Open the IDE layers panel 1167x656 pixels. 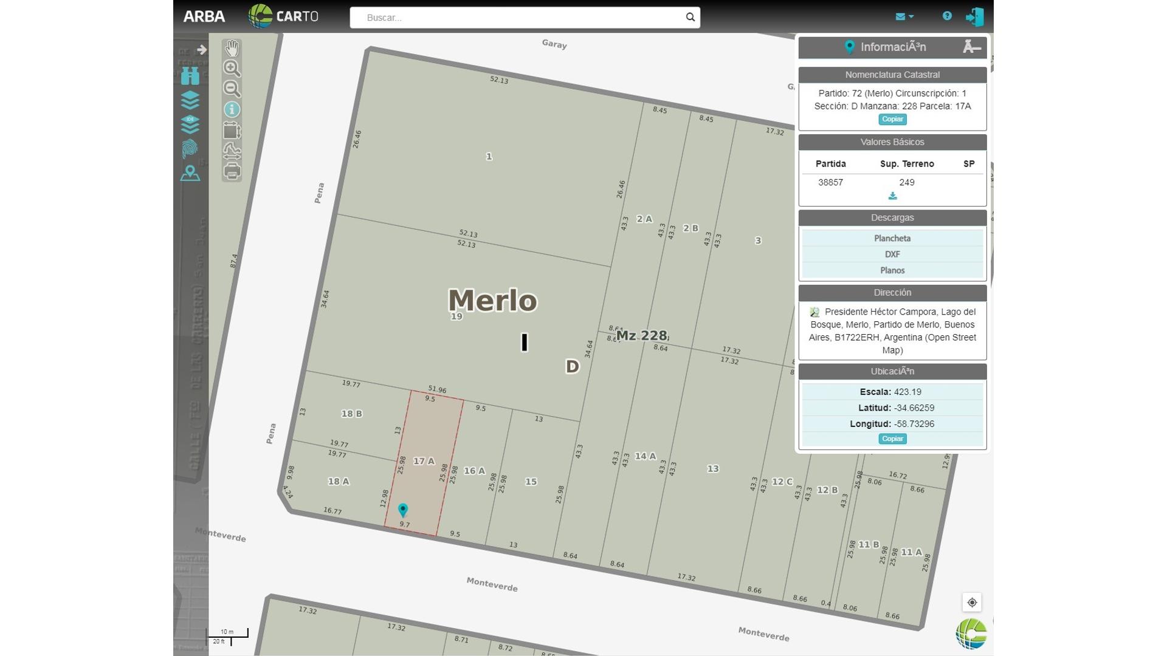tap(190, 125)
